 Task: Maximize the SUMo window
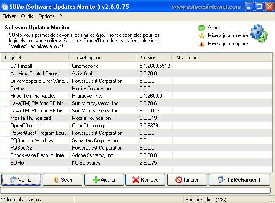(259, 7)
